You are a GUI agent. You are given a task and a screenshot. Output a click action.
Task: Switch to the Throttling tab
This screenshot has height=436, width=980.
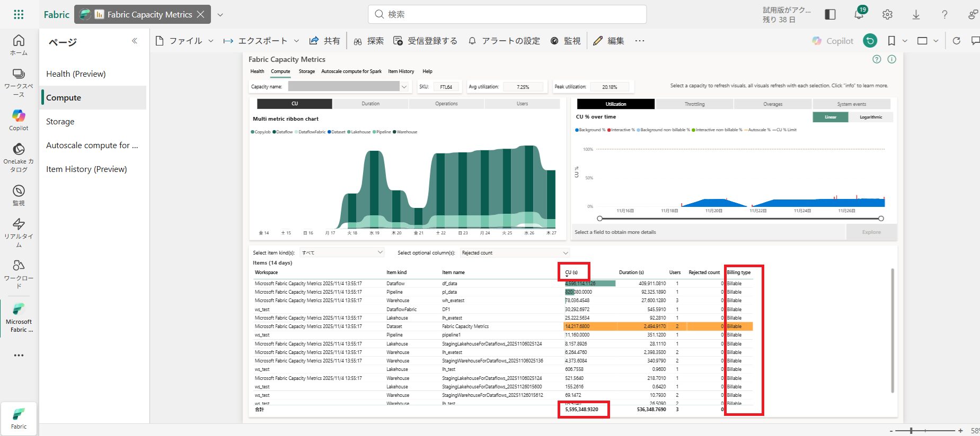click(694, 104)
